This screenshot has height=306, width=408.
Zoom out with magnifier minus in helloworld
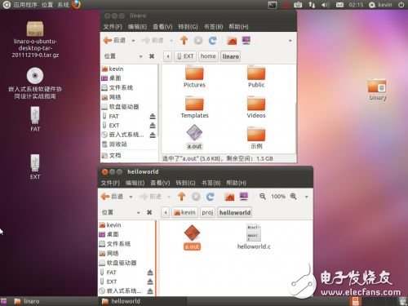263,197
